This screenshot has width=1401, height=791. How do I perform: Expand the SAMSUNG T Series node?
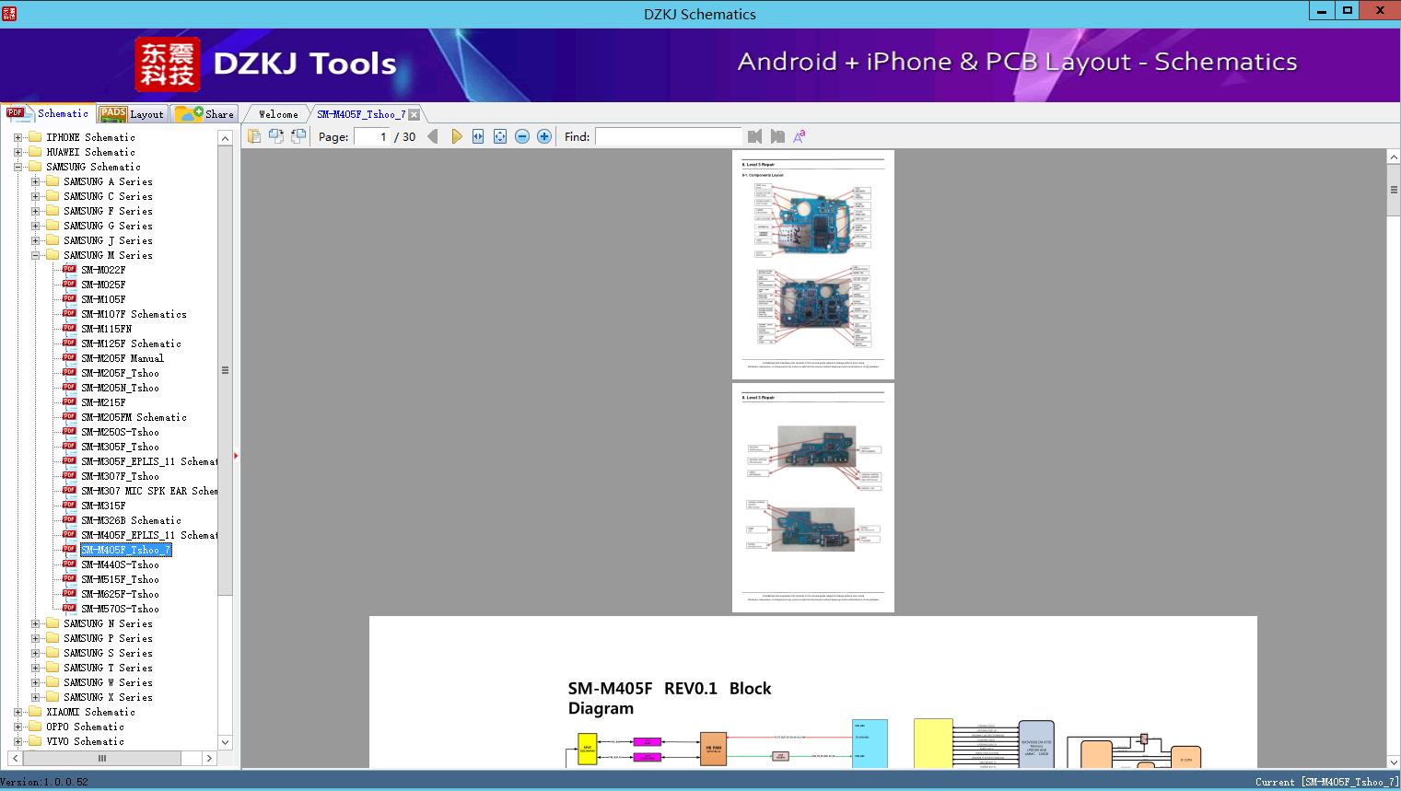coord(35,668)
